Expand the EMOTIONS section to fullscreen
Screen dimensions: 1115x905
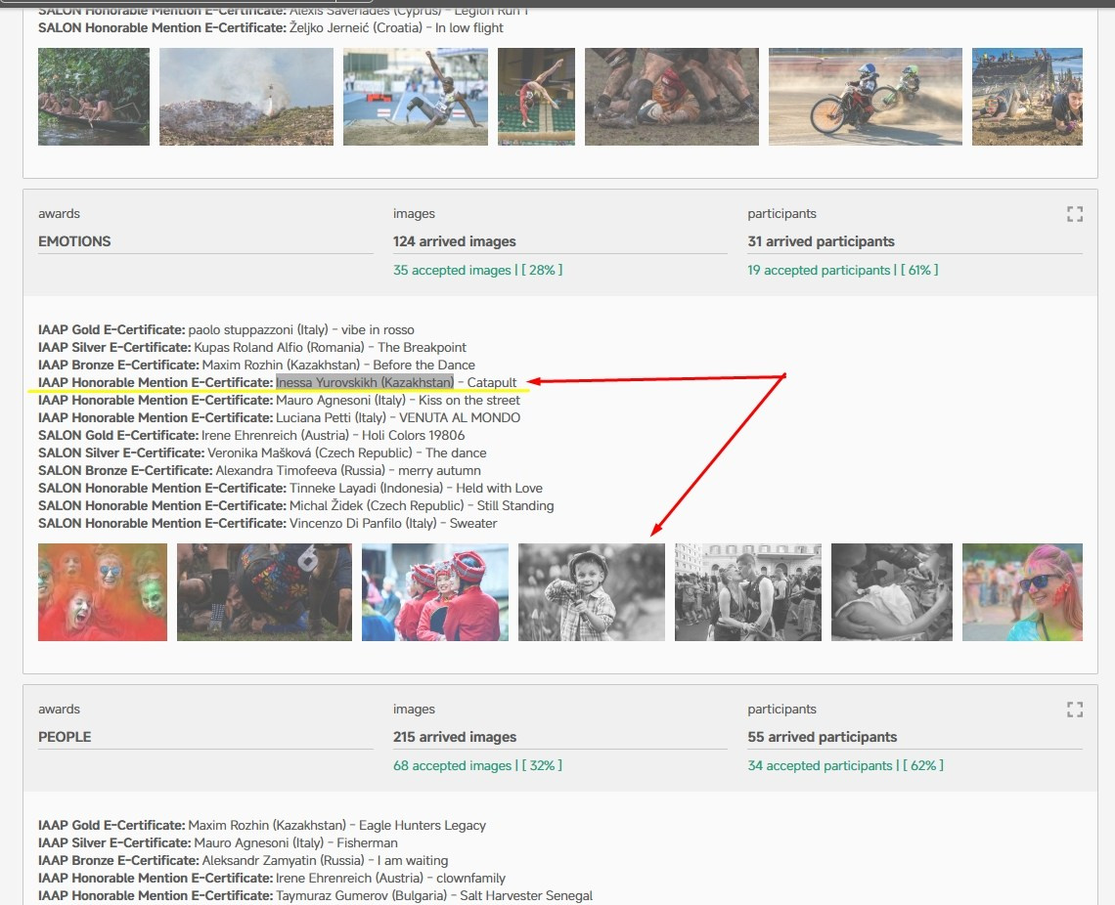click(x=1074, y=214)
